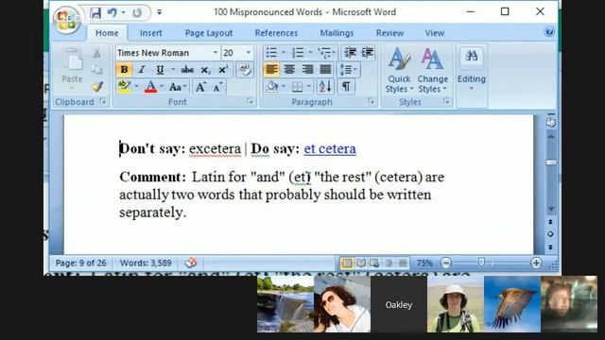This screenshot has height=340, width=605.
Task: Click the zoom slider handle
Action: click(x=481, y=263)
